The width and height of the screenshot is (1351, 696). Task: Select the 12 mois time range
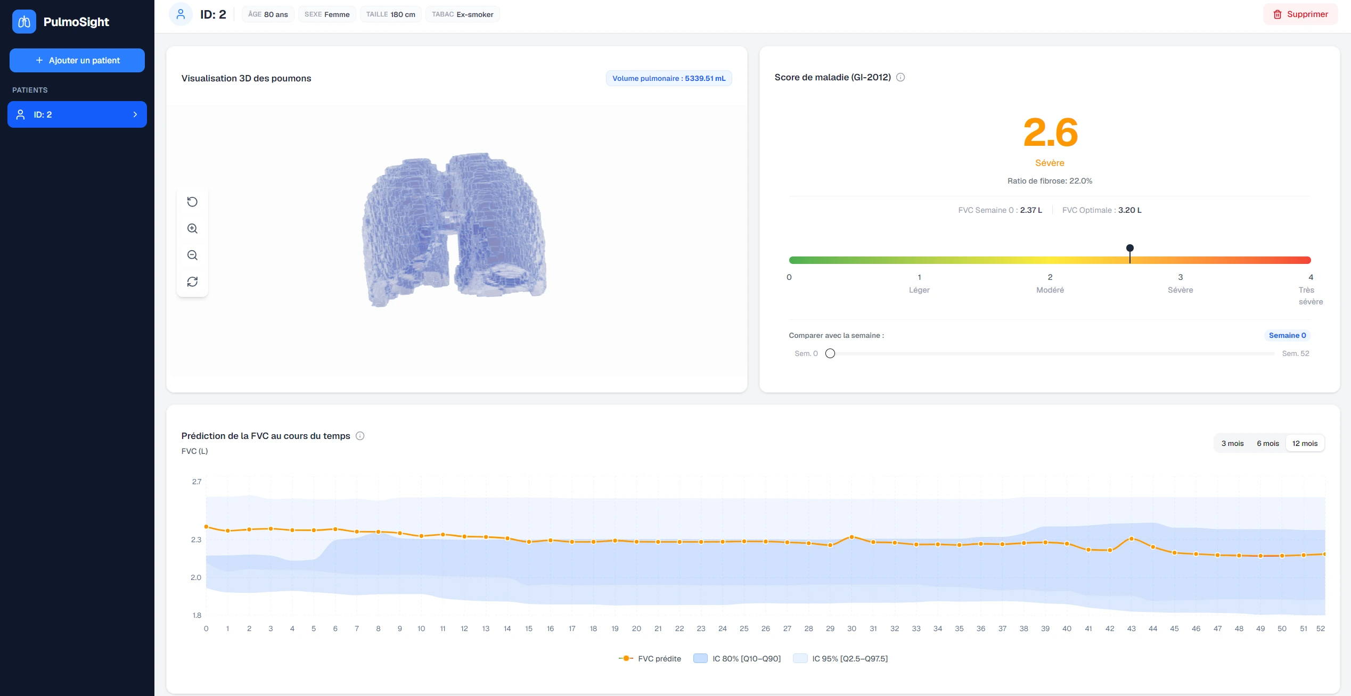(x=1305, y=443)
